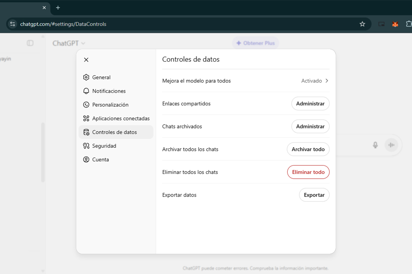Click the Seguridad icon
The height and width of the screenshot is (274, 412).
[x=86, y=146]
